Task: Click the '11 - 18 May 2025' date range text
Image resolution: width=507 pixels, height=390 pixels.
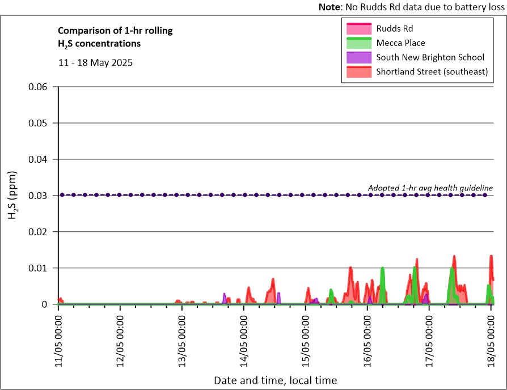Action: coord(95,63)
